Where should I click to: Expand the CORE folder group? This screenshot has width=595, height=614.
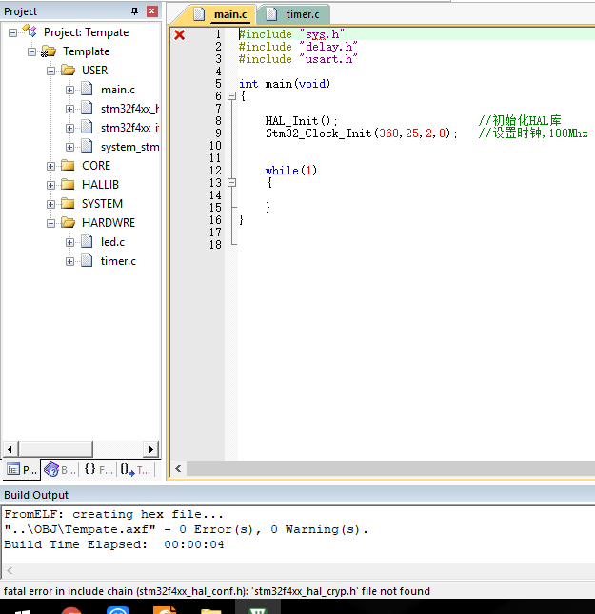[x=50, y=167]
